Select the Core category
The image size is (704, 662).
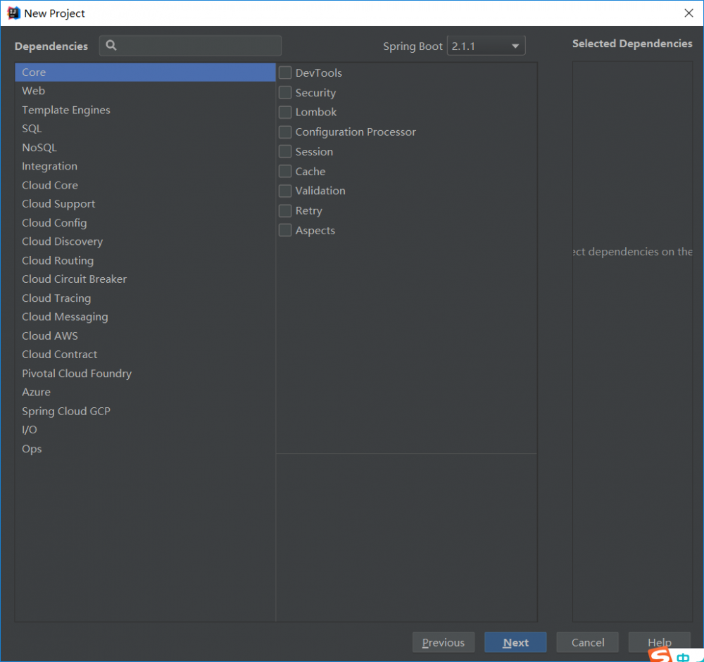(145, 72)
